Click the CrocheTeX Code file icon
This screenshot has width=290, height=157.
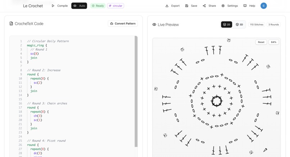click(x=11, y=23)
